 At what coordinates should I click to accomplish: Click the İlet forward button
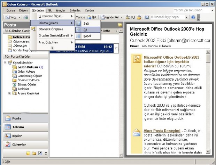pos(92,17)
